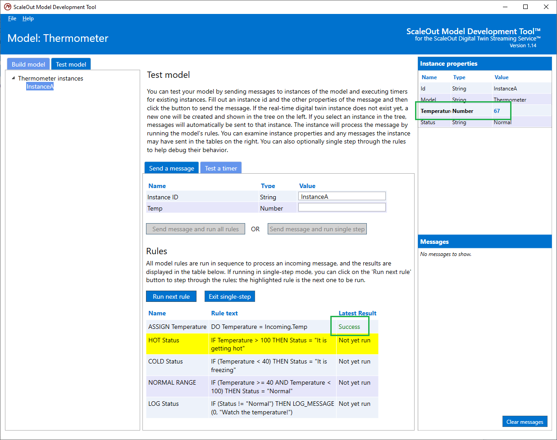557x440 pixels.
Task: Select InstanceA in the instances tree
Action: [40, 86]
